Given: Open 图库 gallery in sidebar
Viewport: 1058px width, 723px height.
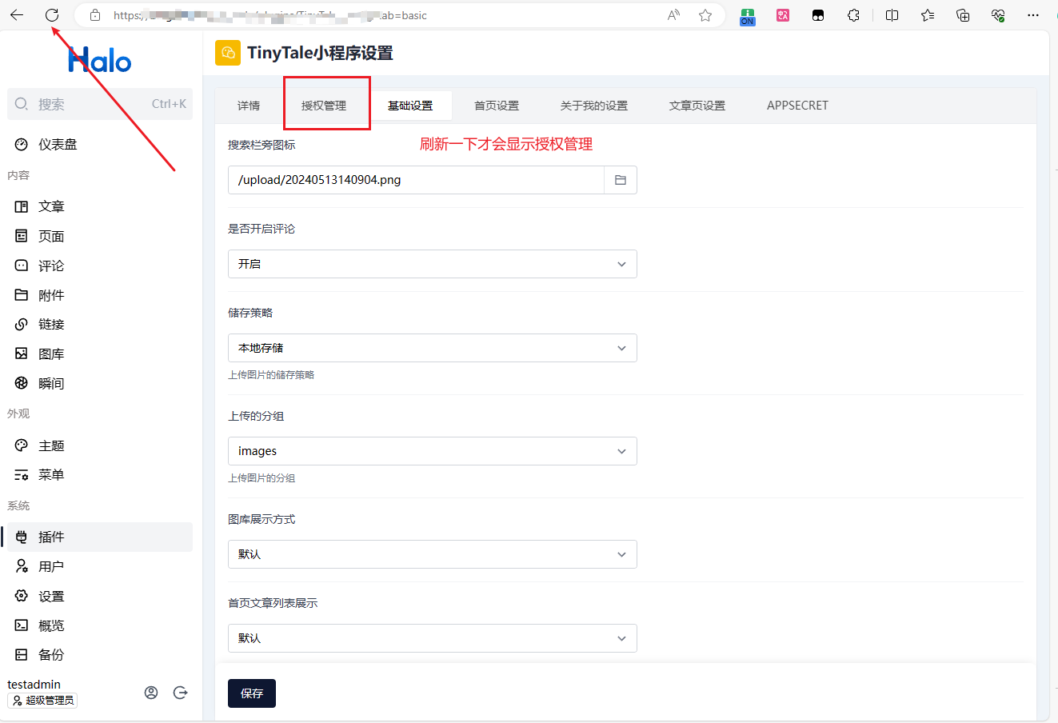Looking at the screenshot, I should click(100, 354).
